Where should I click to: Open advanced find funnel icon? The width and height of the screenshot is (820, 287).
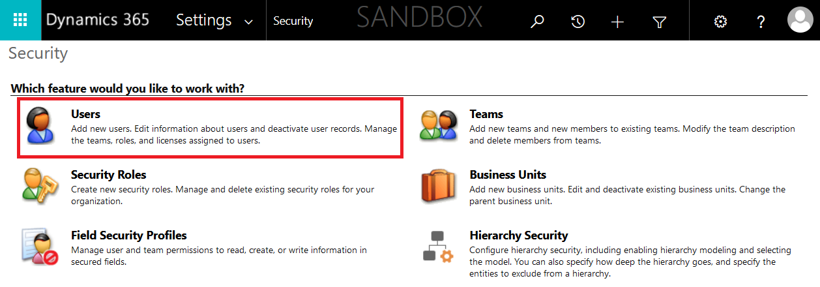point(659,22)
